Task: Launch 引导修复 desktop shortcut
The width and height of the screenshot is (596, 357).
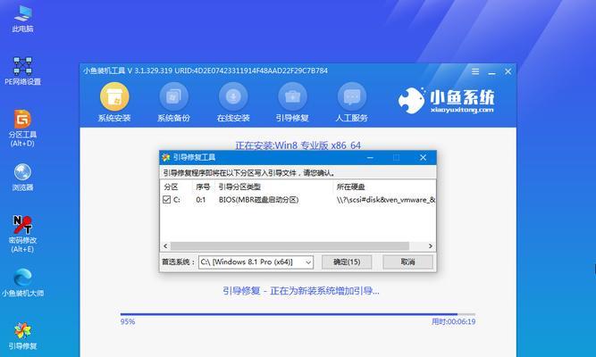Action: click(22, 336)
